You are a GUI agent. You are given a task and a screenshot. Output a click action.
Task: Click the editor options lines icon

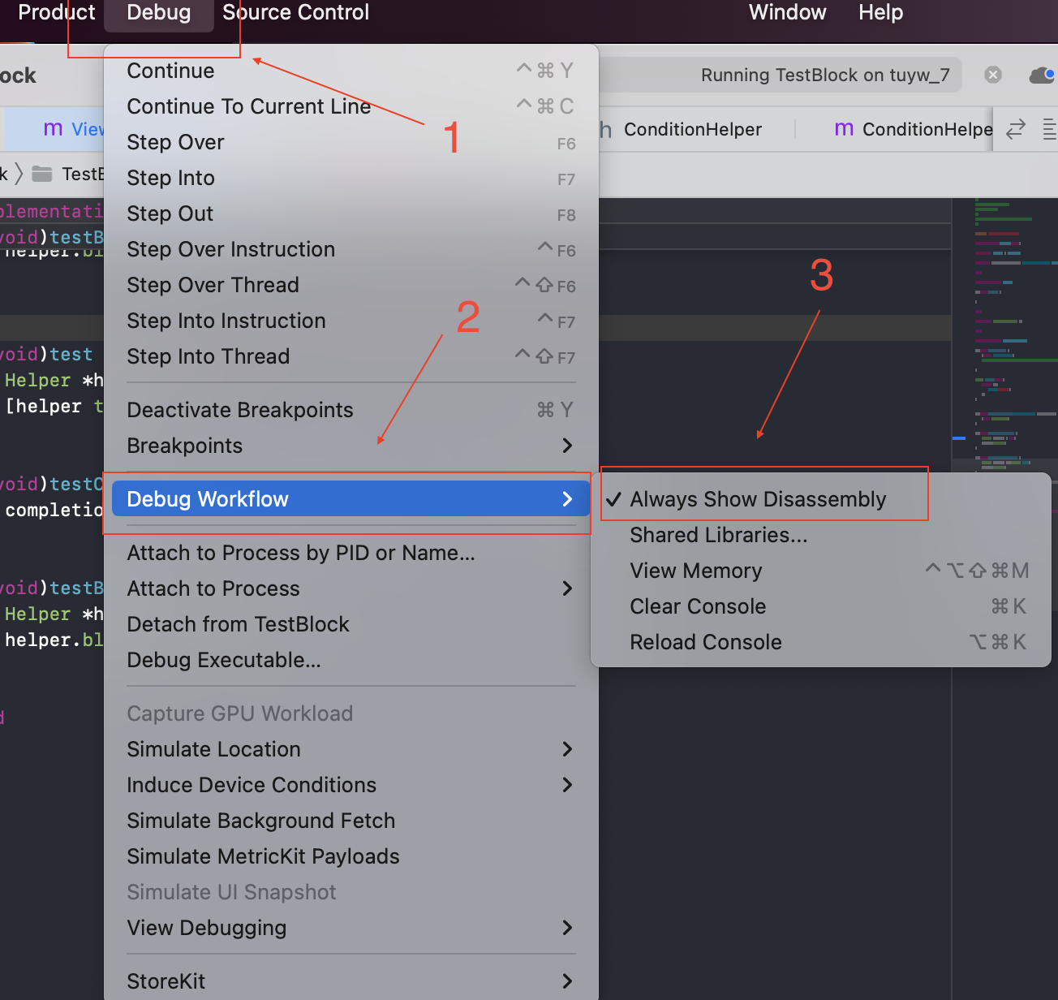pyautogui.click(x=1049, y=129)
